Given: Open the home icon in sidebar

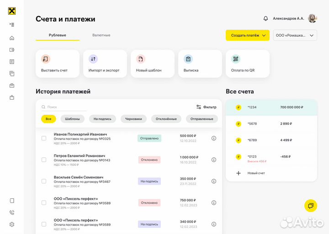Looking at the screenshot, I should point(12,38).
